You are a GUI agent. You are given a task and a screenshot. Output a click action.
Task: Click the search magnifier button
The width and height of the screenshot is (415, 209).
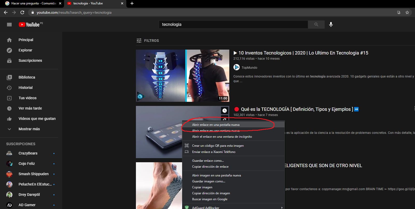coord(316,25)
